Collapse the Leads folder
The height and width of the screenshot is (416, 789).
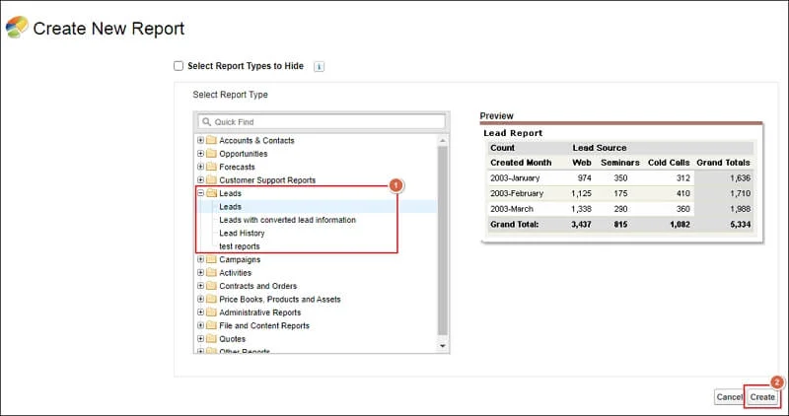tap(201, 193)
